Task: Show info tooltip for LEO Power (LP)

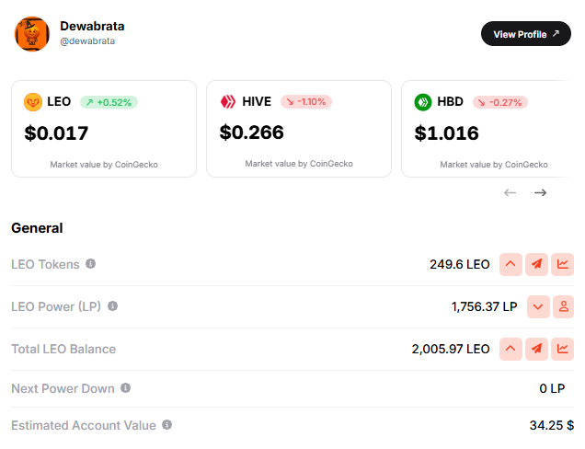Action: pos(112,306)
